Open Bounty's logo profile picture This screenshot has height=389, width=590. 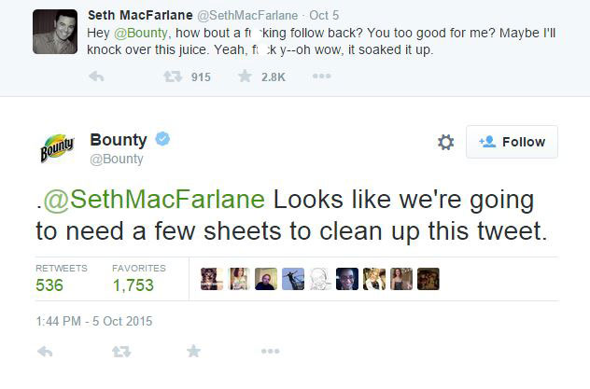pos(56,147)
